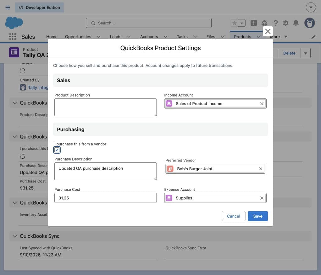Viewport: 321px width, 275px height.
Task: Select the Products tab
Action: [242, 37]
